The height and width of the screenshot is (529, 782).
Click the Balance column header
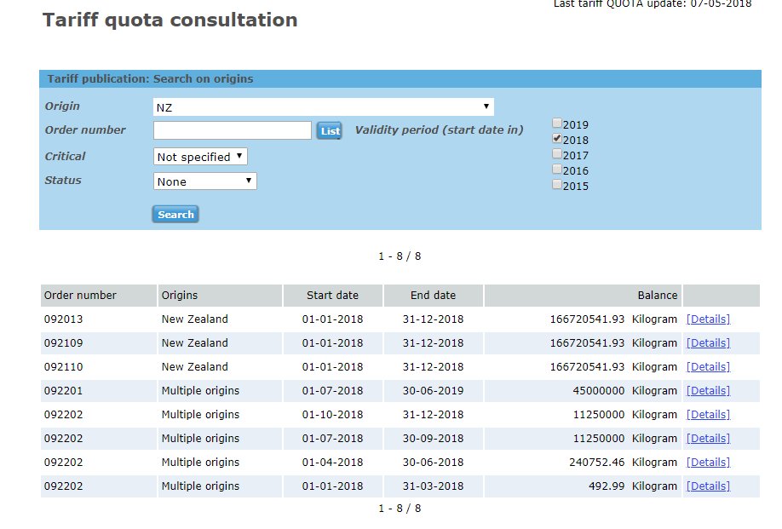click(583, 295)
